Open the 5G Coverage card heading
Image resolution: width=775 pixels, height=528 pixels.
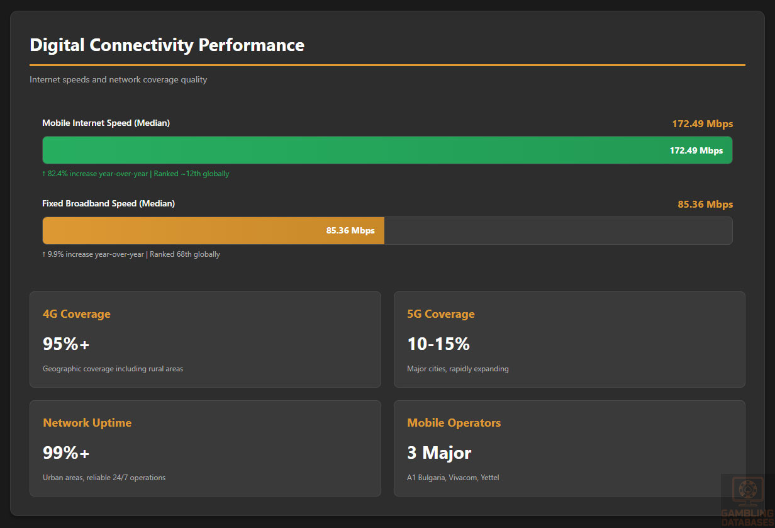coord(440,314)
